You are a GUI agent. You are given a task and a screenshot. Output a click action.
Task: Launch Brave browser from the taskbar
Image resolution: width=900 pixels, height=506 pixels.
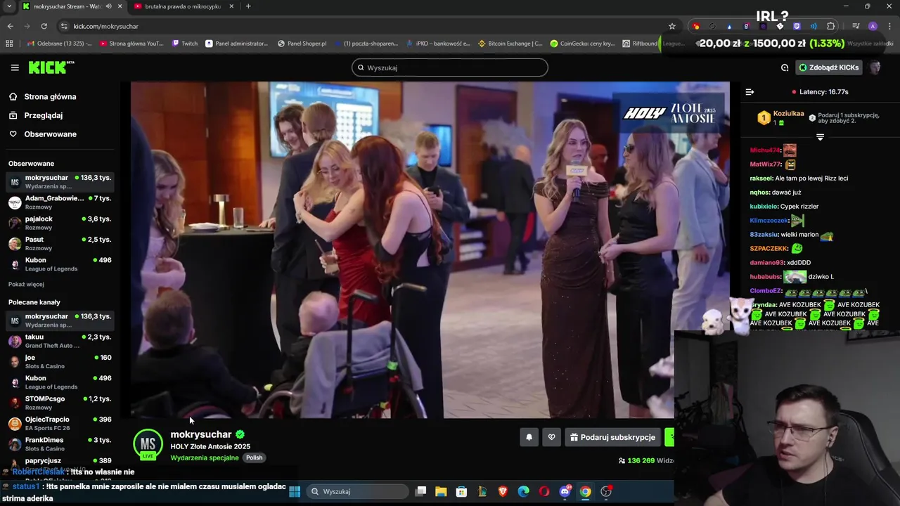[x=503, y=491]
